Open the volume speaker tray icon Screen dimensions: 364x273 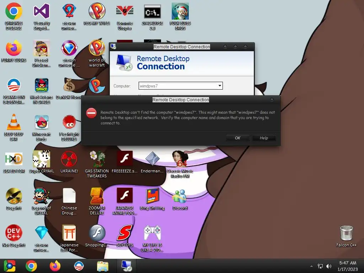pyautogui.click(x=329, y=266)
